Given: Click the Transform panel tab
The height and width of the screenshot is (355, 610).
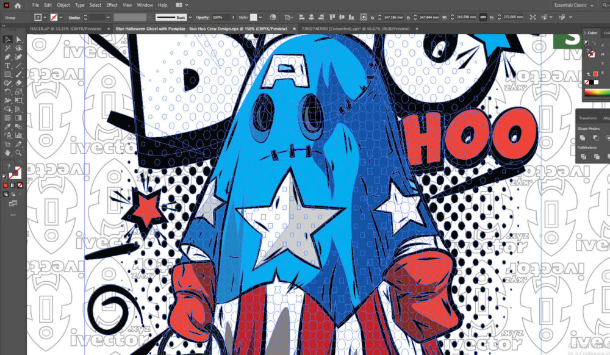Looking at the screenshot, I should point(587,118).
